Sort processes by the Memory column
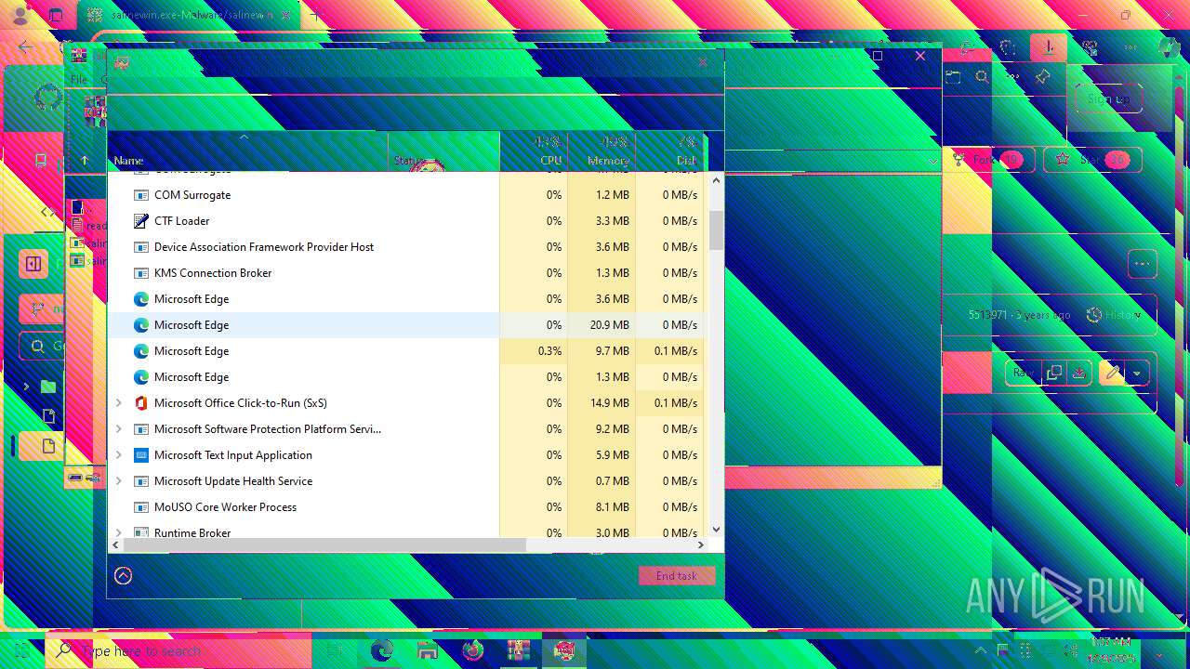The width and height of the screenshot is (1190, 669). tap(601, 152)
